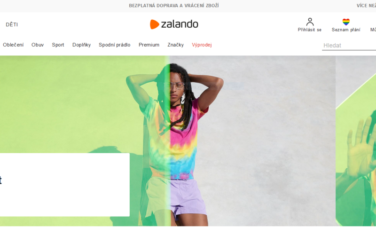Click the Přihlásit se label
376x235 pixels.
click(x=310, y=30)
